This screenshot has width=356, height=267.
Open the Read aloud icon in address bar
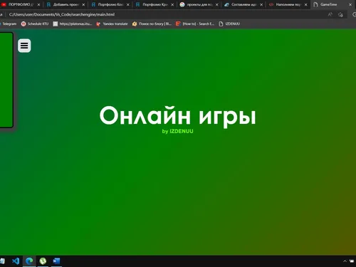(x=330, y=15)
